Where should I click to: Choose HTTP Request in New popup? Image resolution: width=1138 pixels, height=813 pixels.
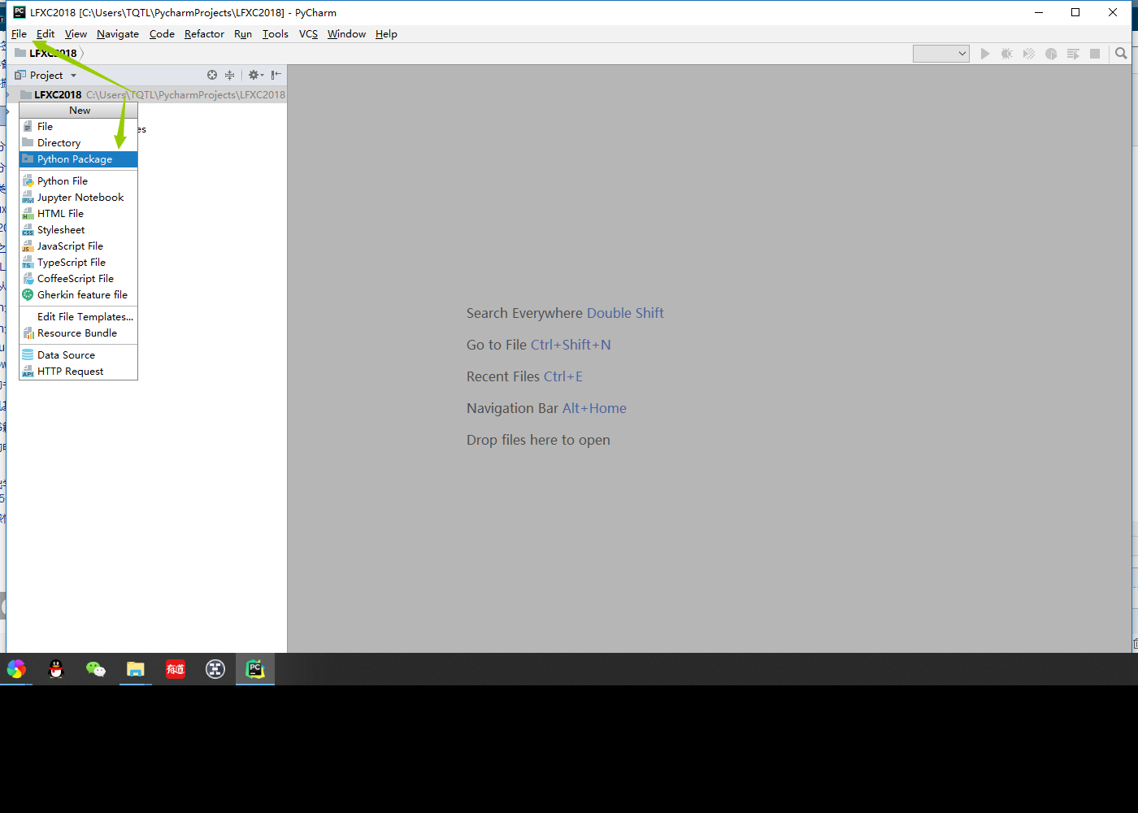click(x=79, y=372)
